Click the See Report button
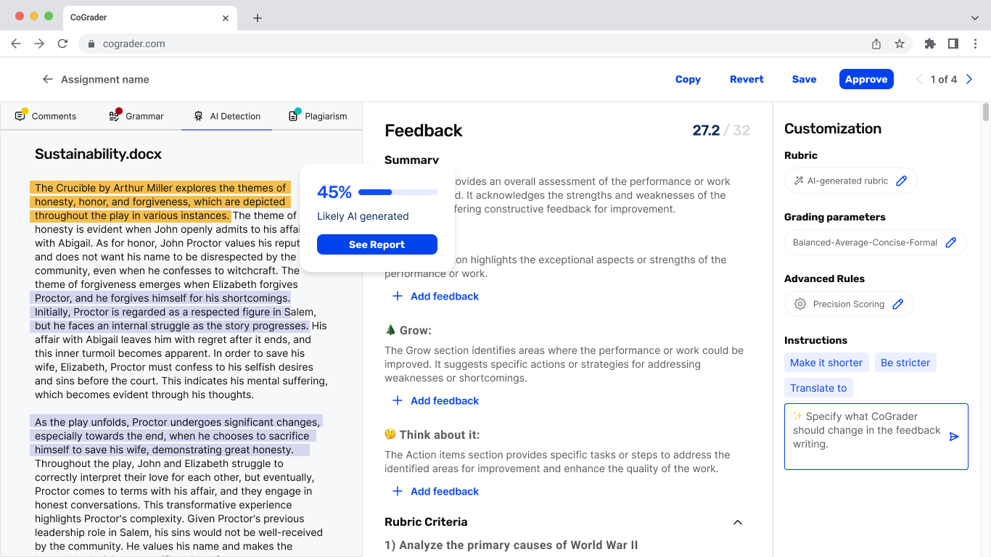 [x=377, y=244]
